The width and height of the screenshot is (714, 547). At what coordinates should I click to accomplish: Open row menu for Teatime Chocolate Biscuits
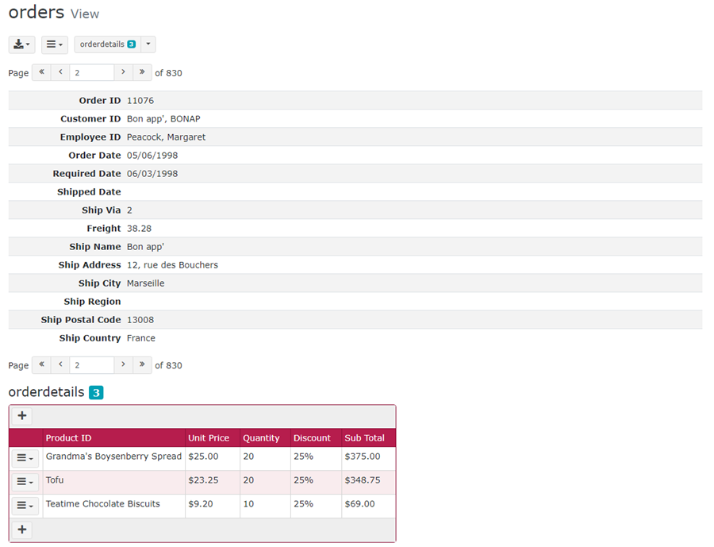click(25, 506)
